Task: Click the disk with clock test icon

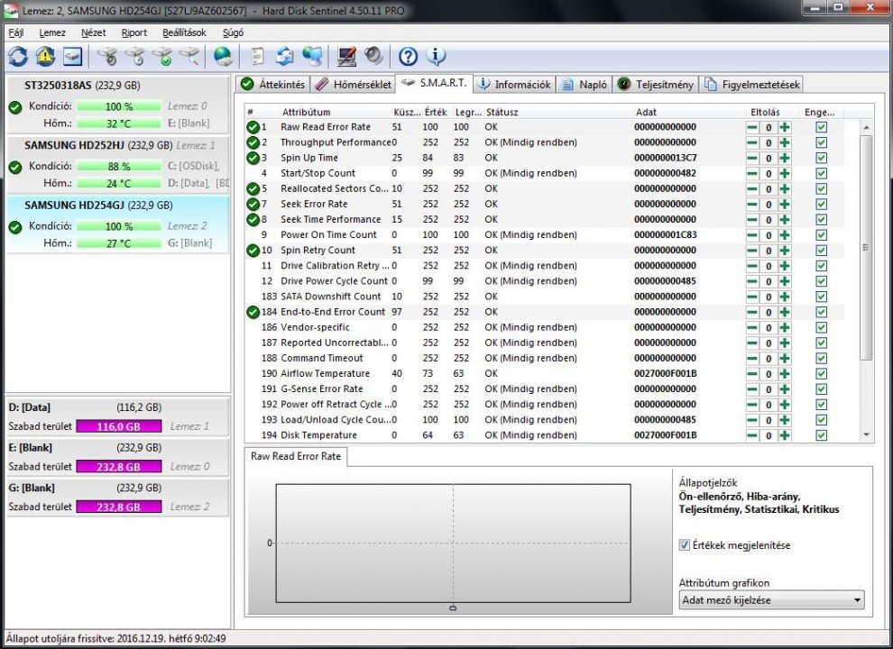Action: [x=134, y=57]
